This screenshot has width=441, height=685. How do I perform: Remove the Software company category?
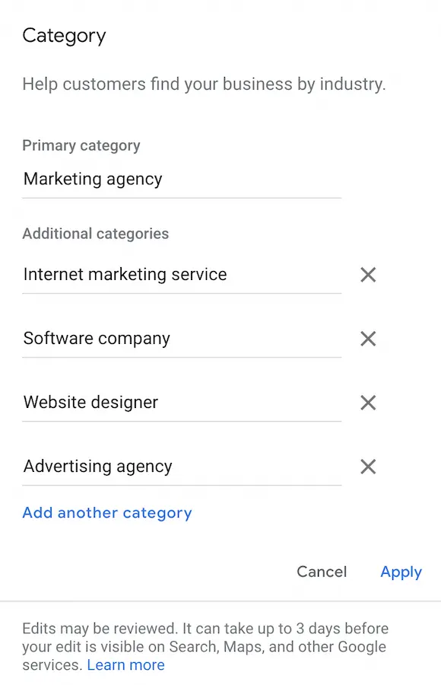pos(368,339)
